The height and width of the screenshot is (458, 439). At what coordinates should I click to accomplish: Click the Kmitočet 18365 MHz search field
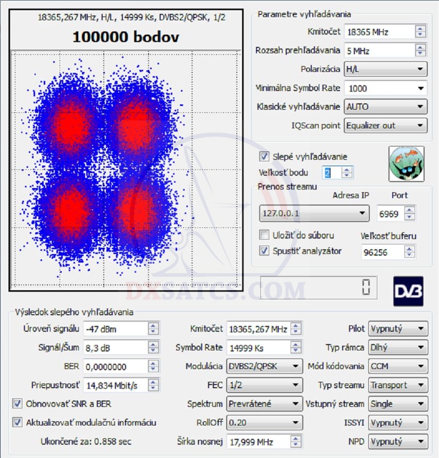point(379,32)
